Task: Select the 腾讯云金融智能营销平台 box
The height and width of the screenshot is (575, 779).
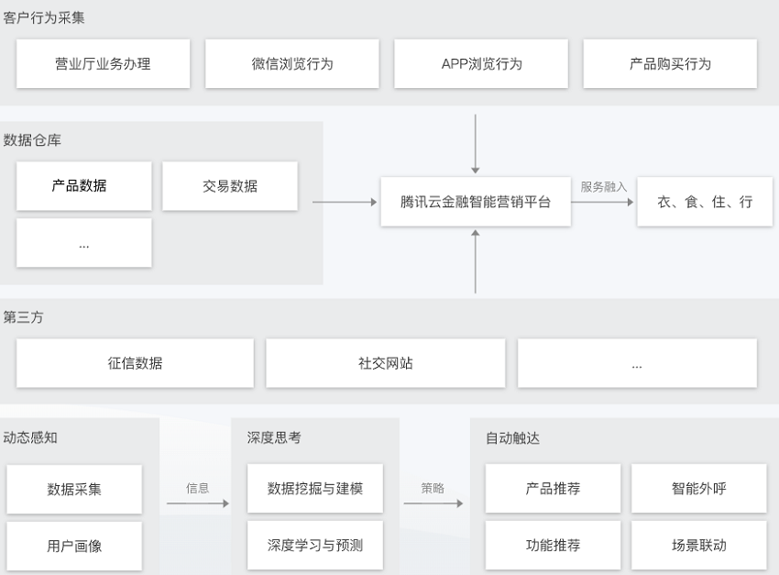Action: [476, 202]
